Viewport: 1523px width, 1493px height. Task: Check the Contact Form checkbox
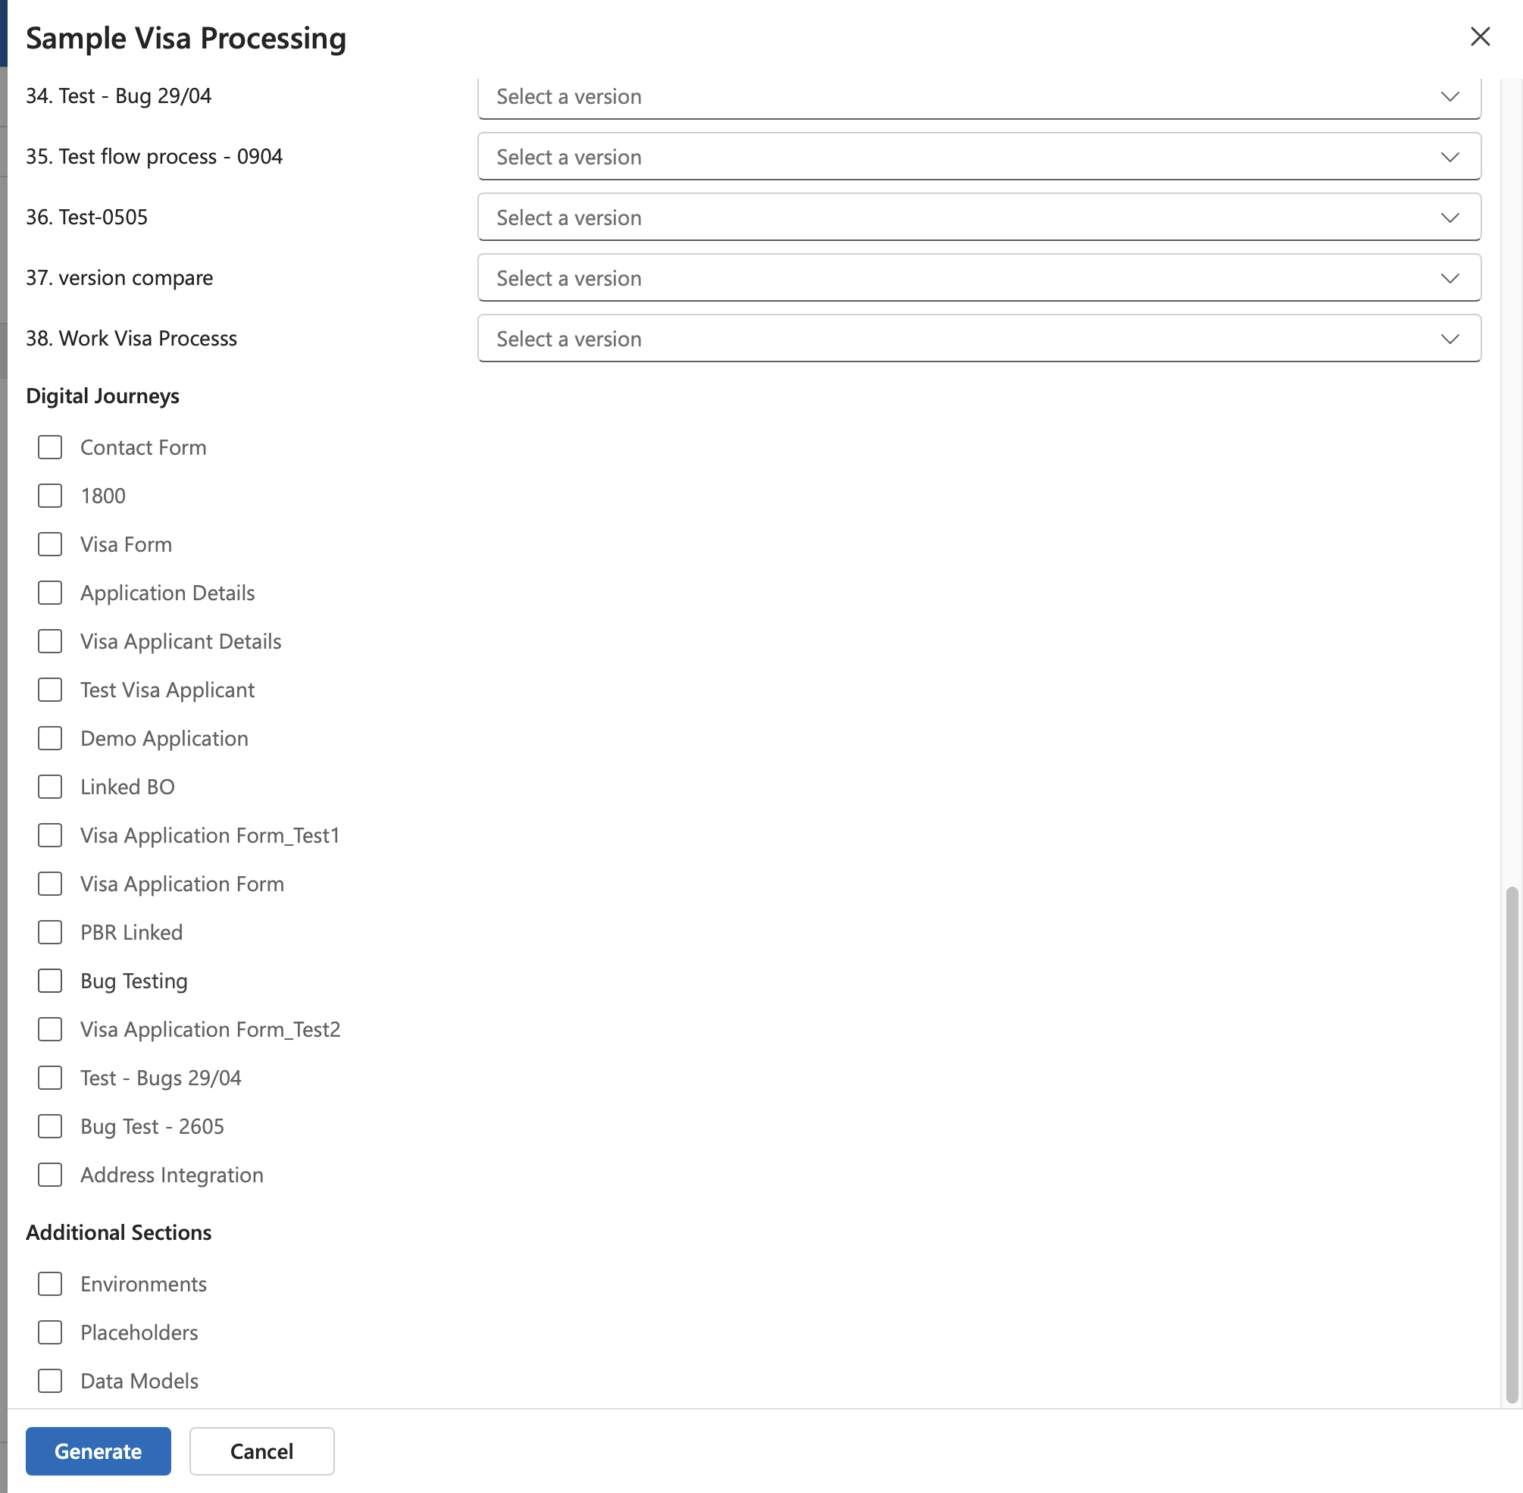[x=50, y=448]
